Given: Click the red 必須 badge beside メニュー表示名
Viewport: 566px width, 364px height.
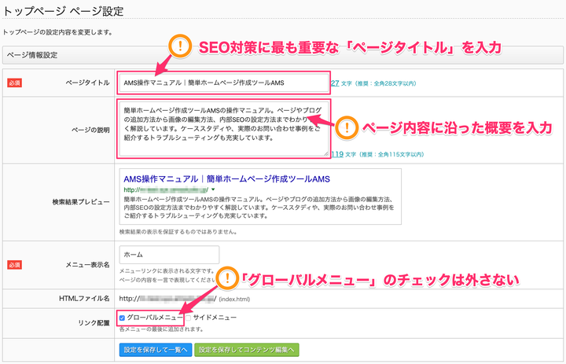Looking at the screenshot, I should (x=14, y=265).
